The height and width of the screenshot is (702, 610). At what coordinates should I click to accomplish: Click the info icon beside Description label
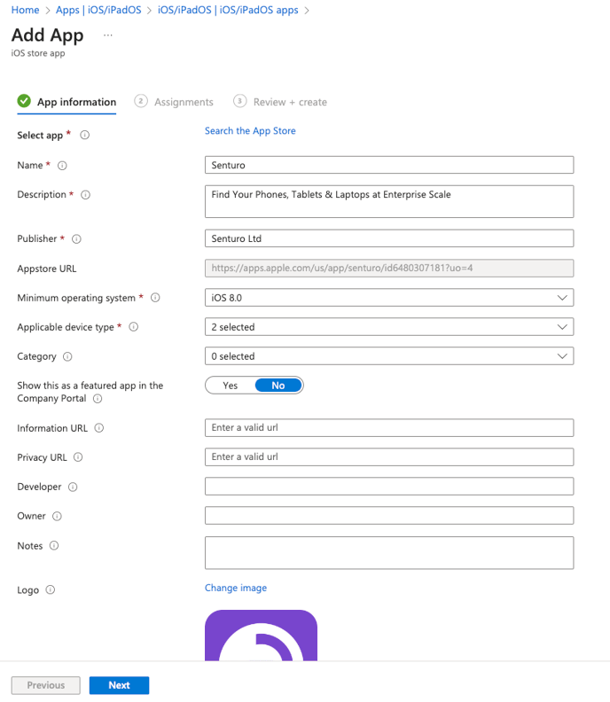tap(85, 195)
